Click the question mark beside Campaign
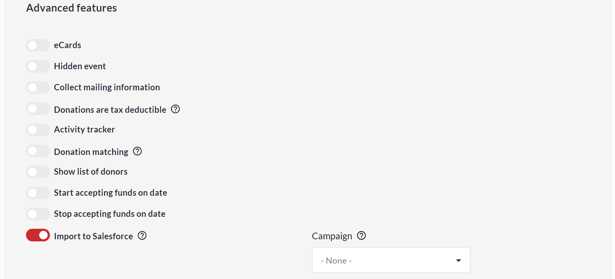This screenshot has height=279, width=615. 361,236
